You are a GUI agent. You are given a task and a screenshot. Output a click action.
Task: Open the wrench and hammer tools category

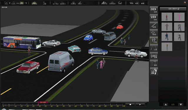coord(154,63)
